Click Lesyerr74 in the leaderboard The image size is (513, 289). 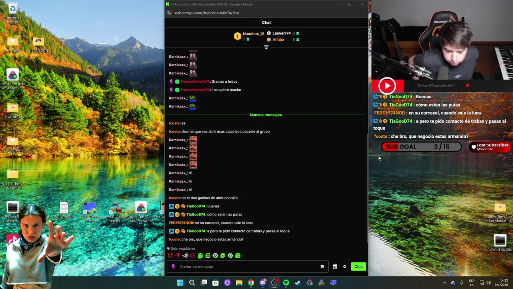tap(281, 33)
